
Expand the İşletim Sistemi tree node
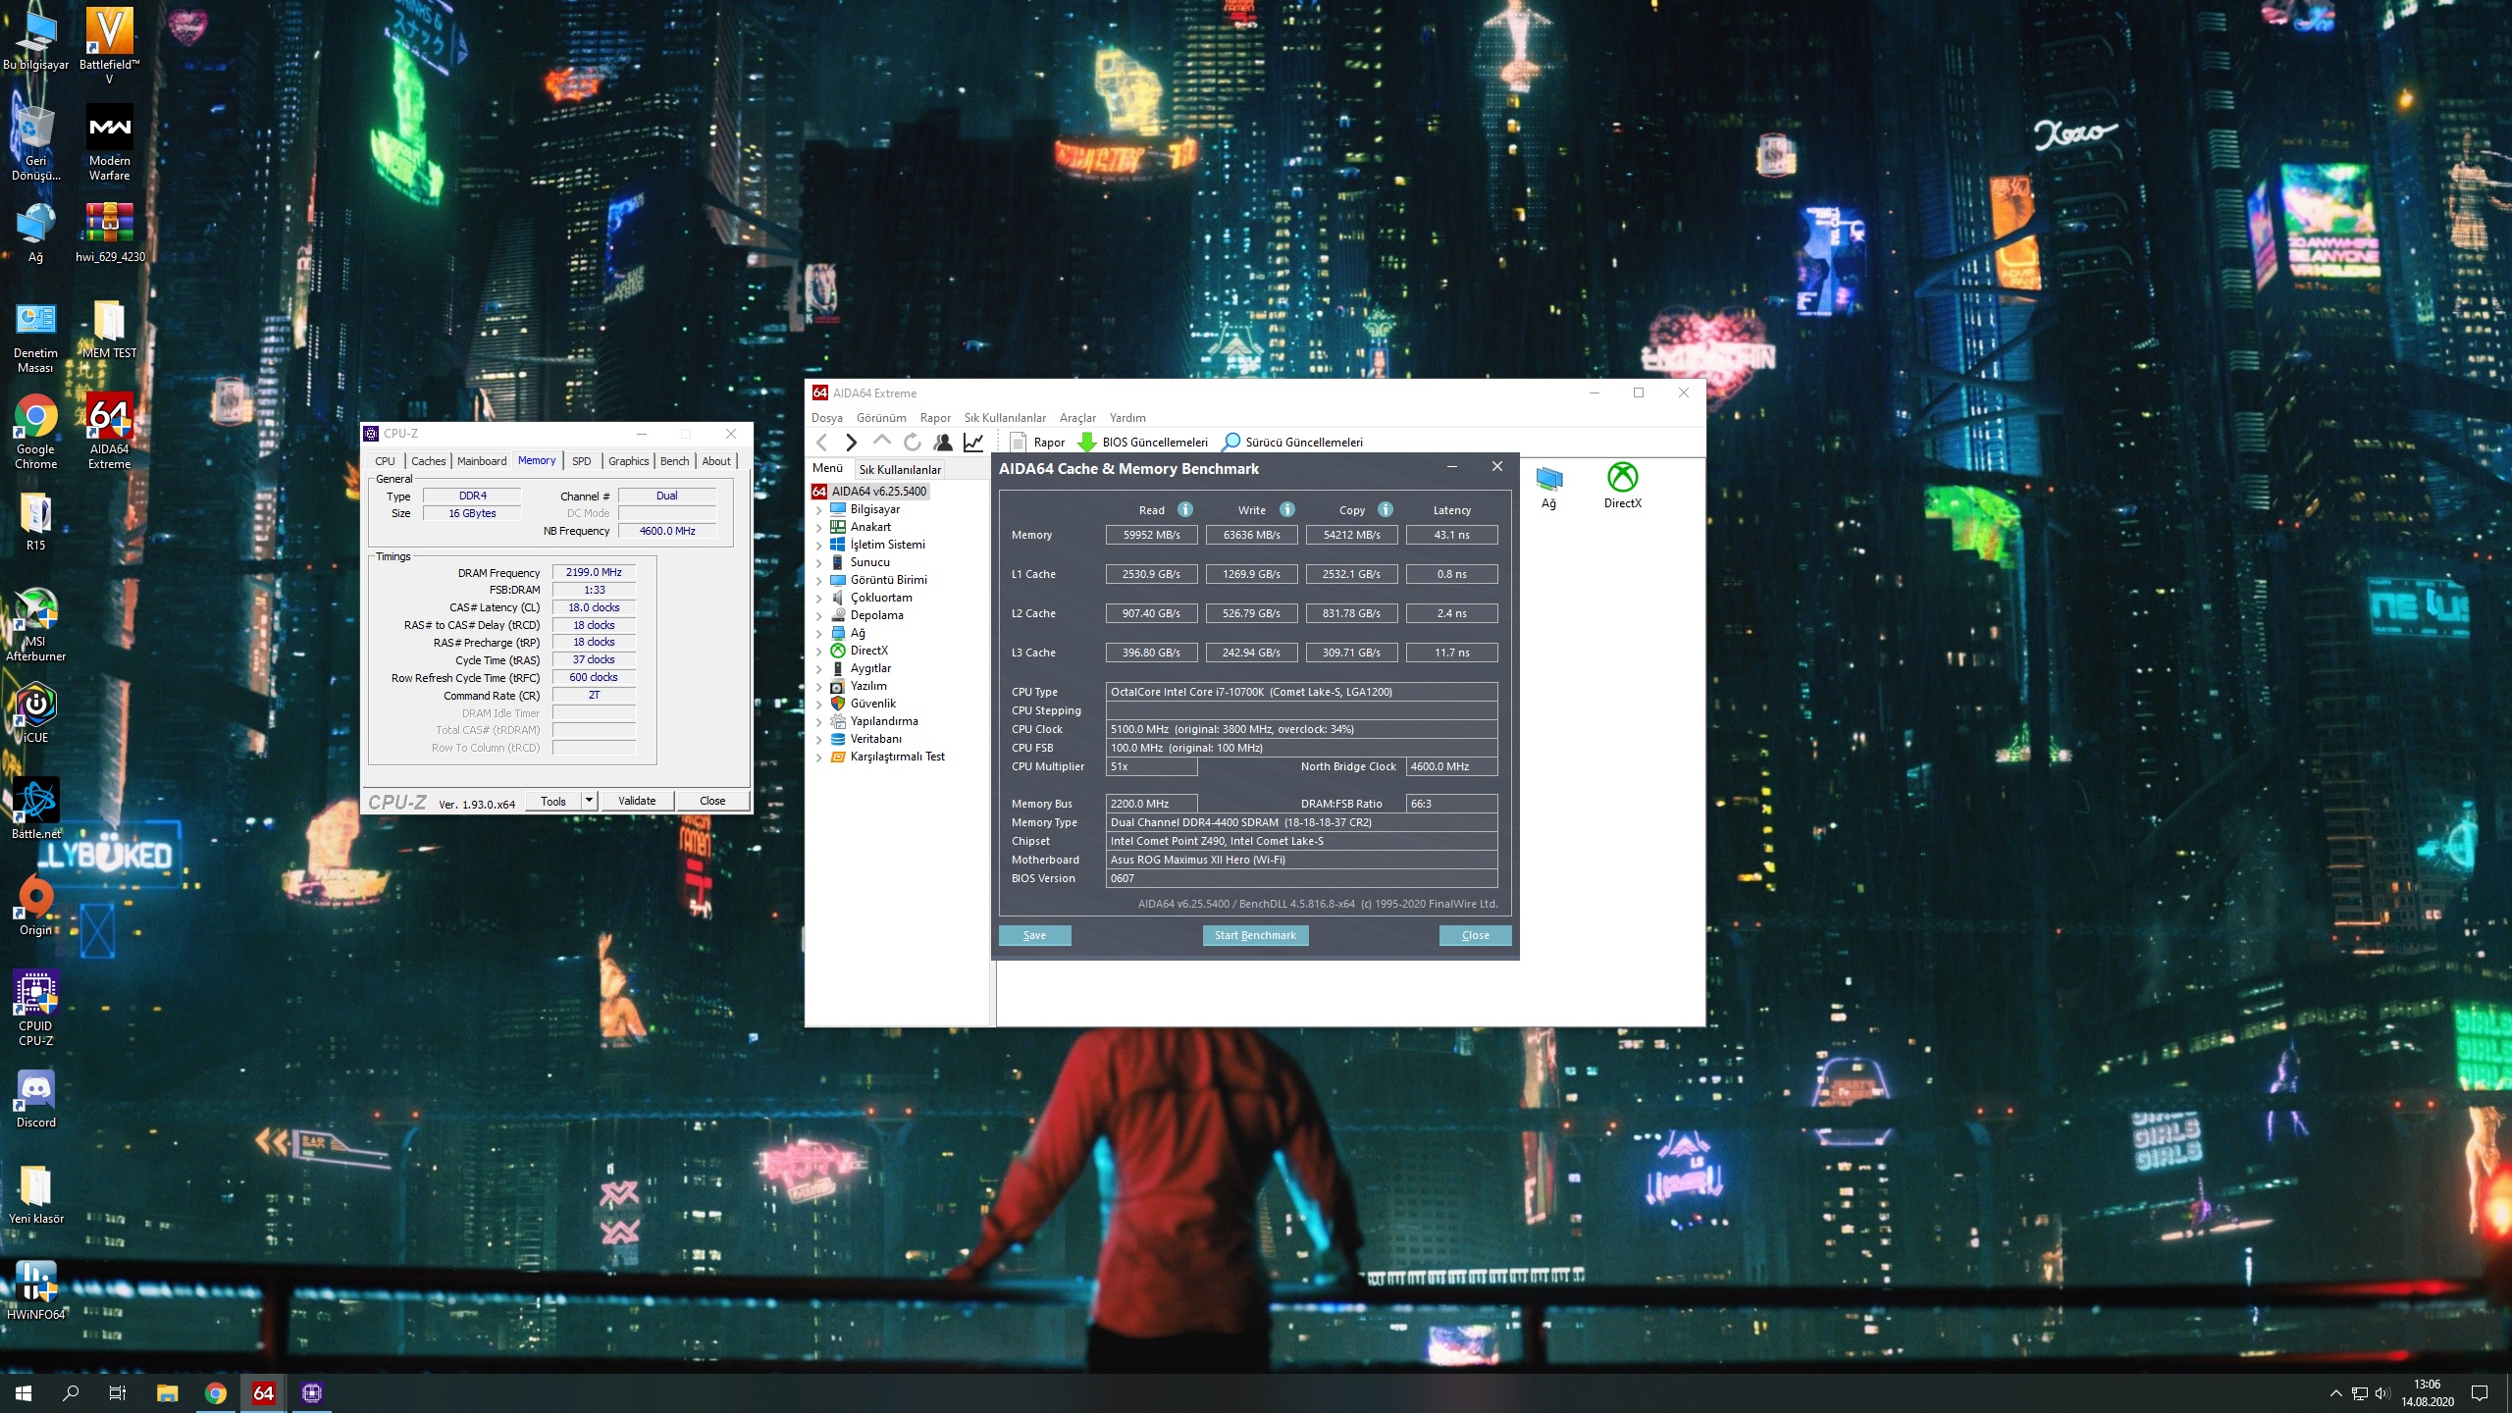(818, 546)
